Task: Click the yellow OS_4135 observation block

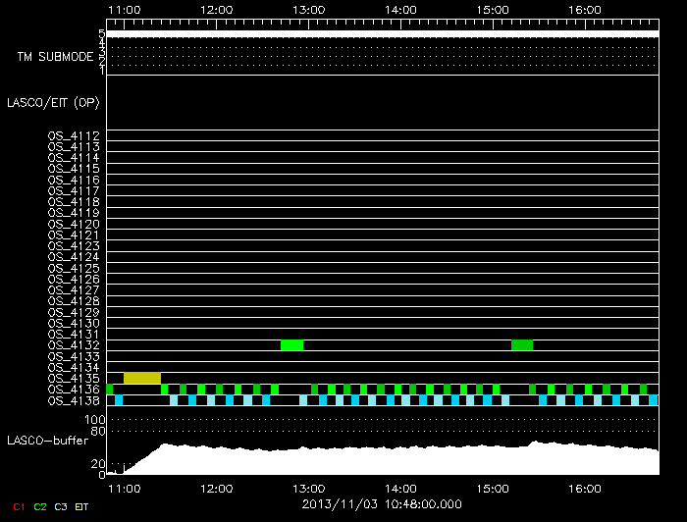Action: click(x=142, y=378)
